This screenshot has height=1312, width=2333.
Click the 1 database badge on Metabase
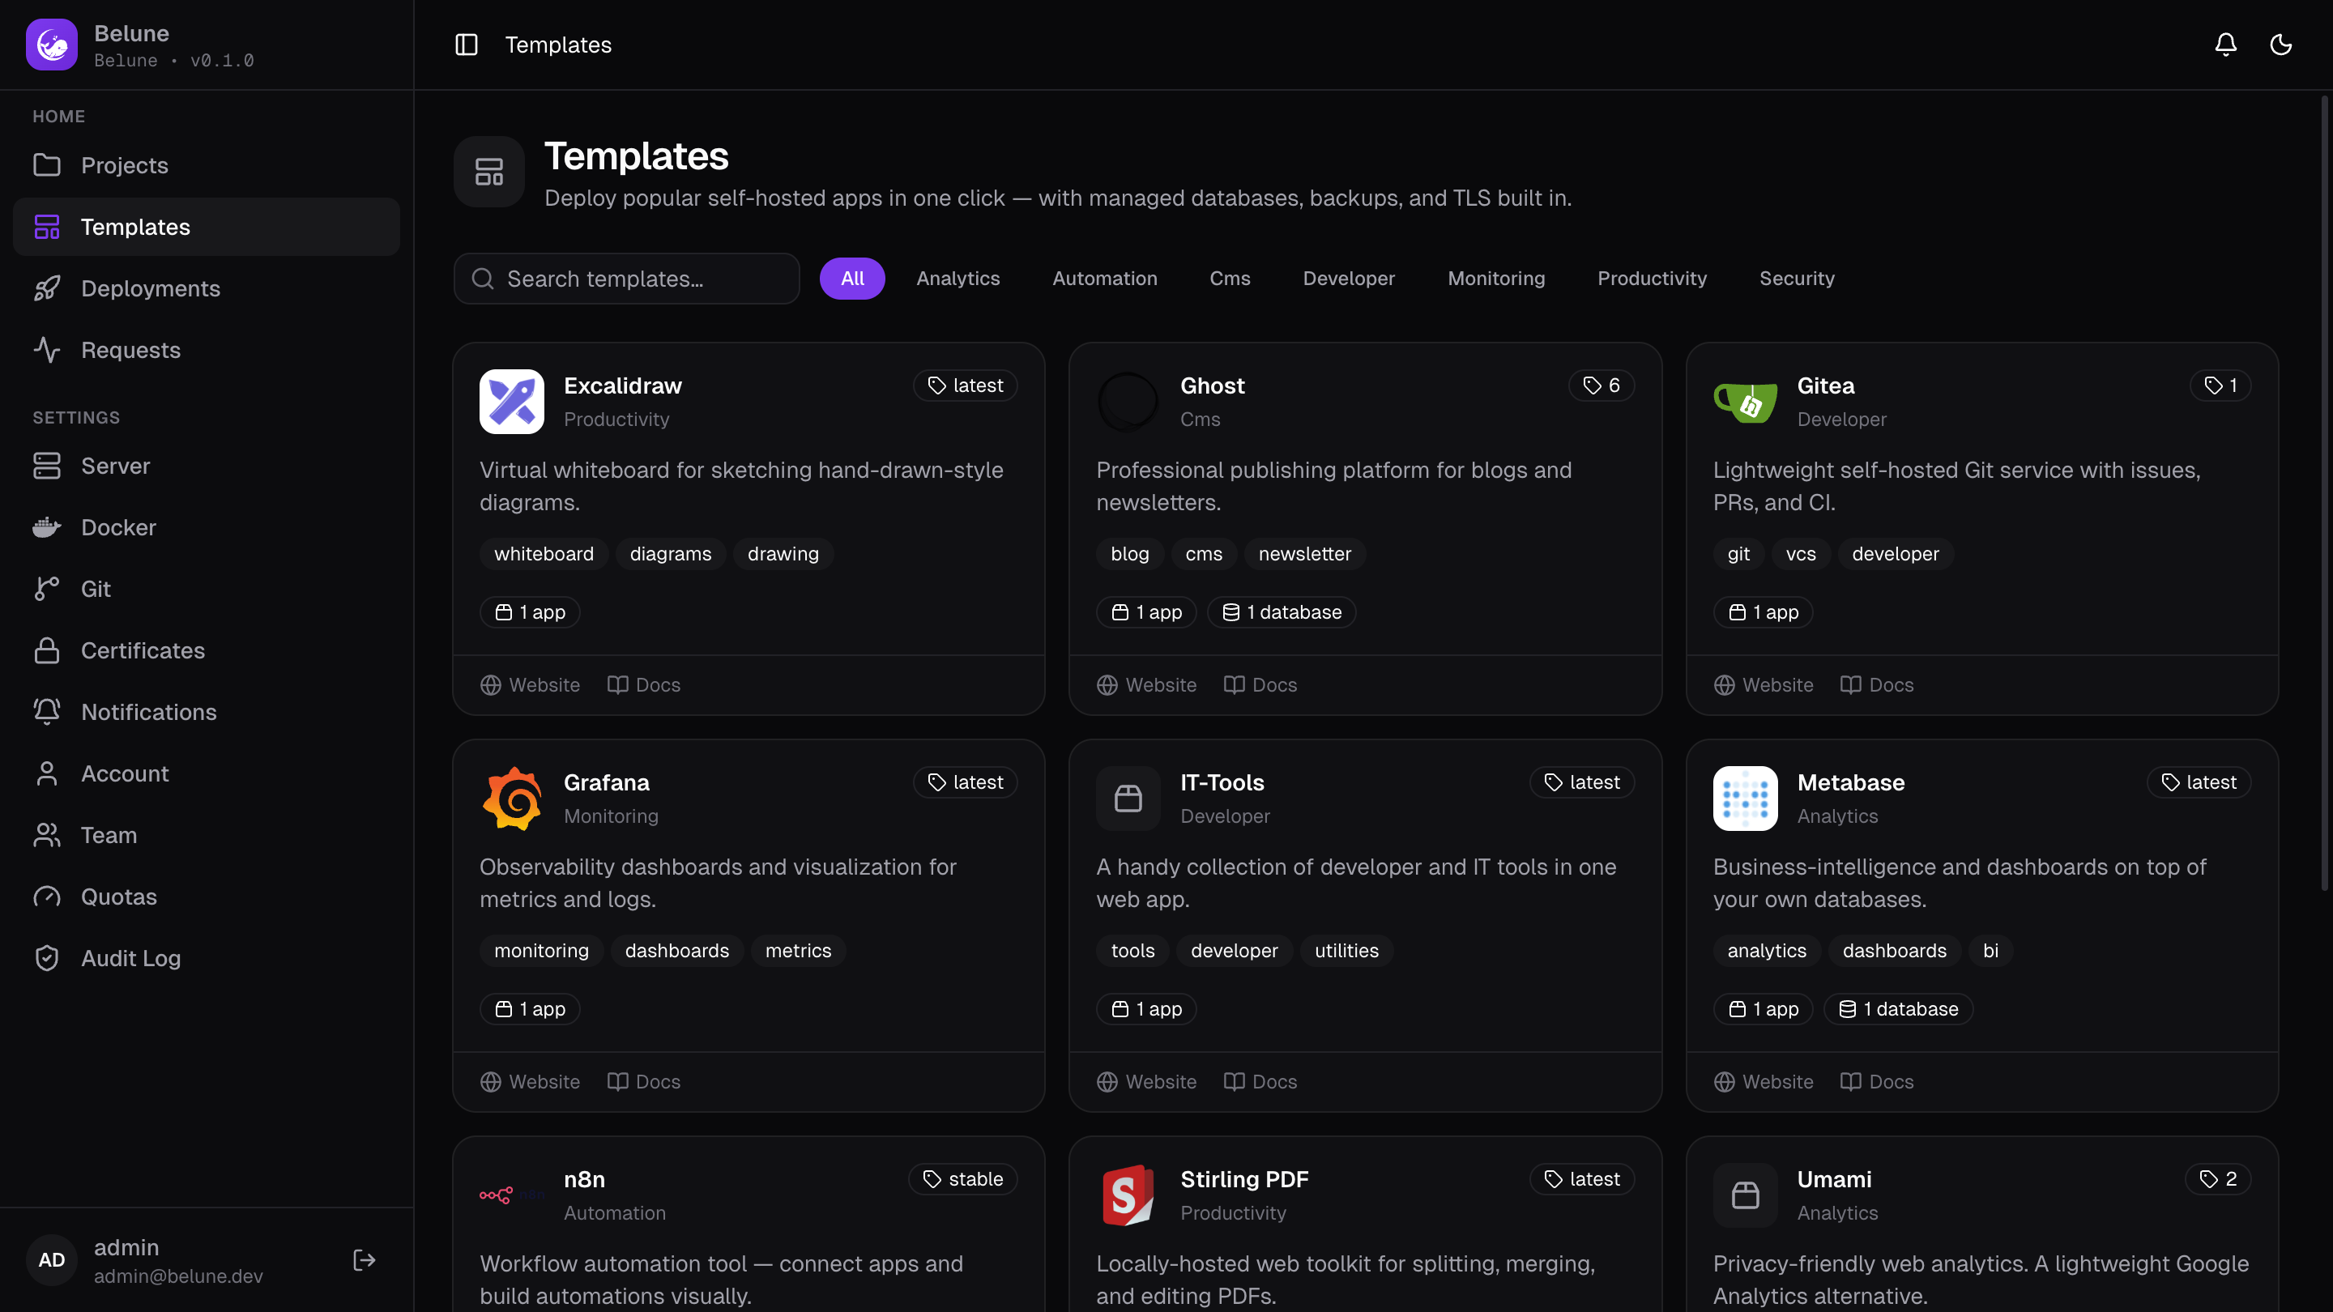click(1898, 1010)
